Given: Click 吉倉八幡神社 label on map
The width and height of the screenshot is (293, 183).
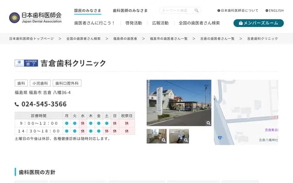Looking at the screenshot, I should pyautogui.click(x=268, y=140).
